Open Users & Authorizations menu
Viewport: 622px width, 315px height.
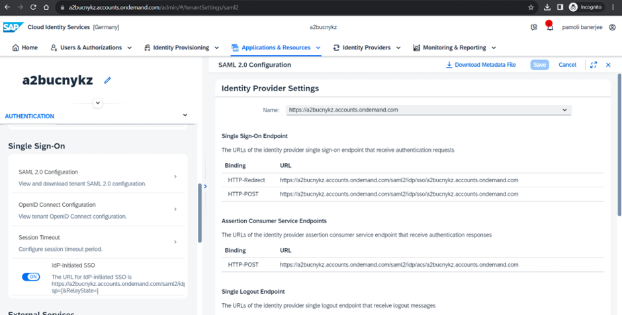tap(91, 48)
